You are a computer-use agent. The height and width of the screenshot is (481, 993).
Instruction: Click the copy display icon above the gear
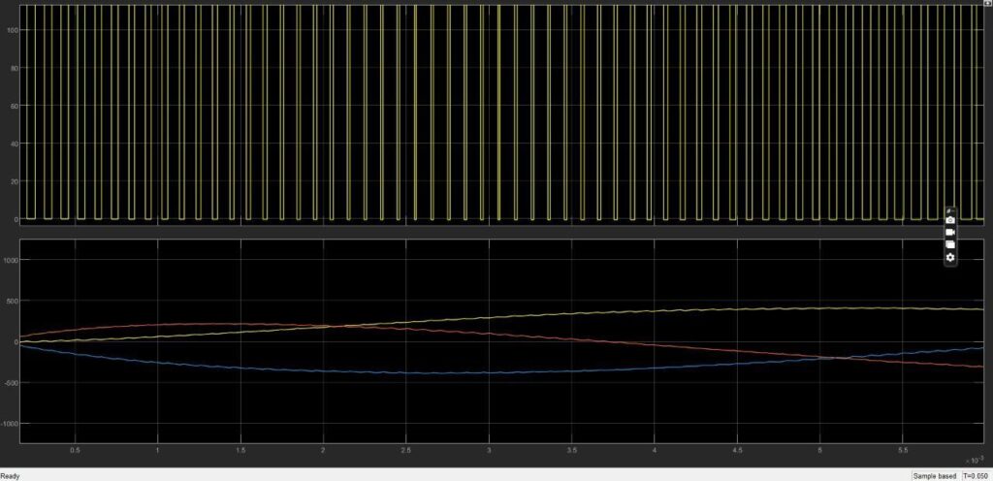950,245
